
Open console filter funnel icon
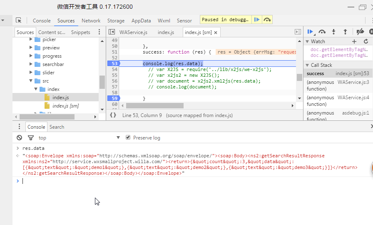[31, 138]
